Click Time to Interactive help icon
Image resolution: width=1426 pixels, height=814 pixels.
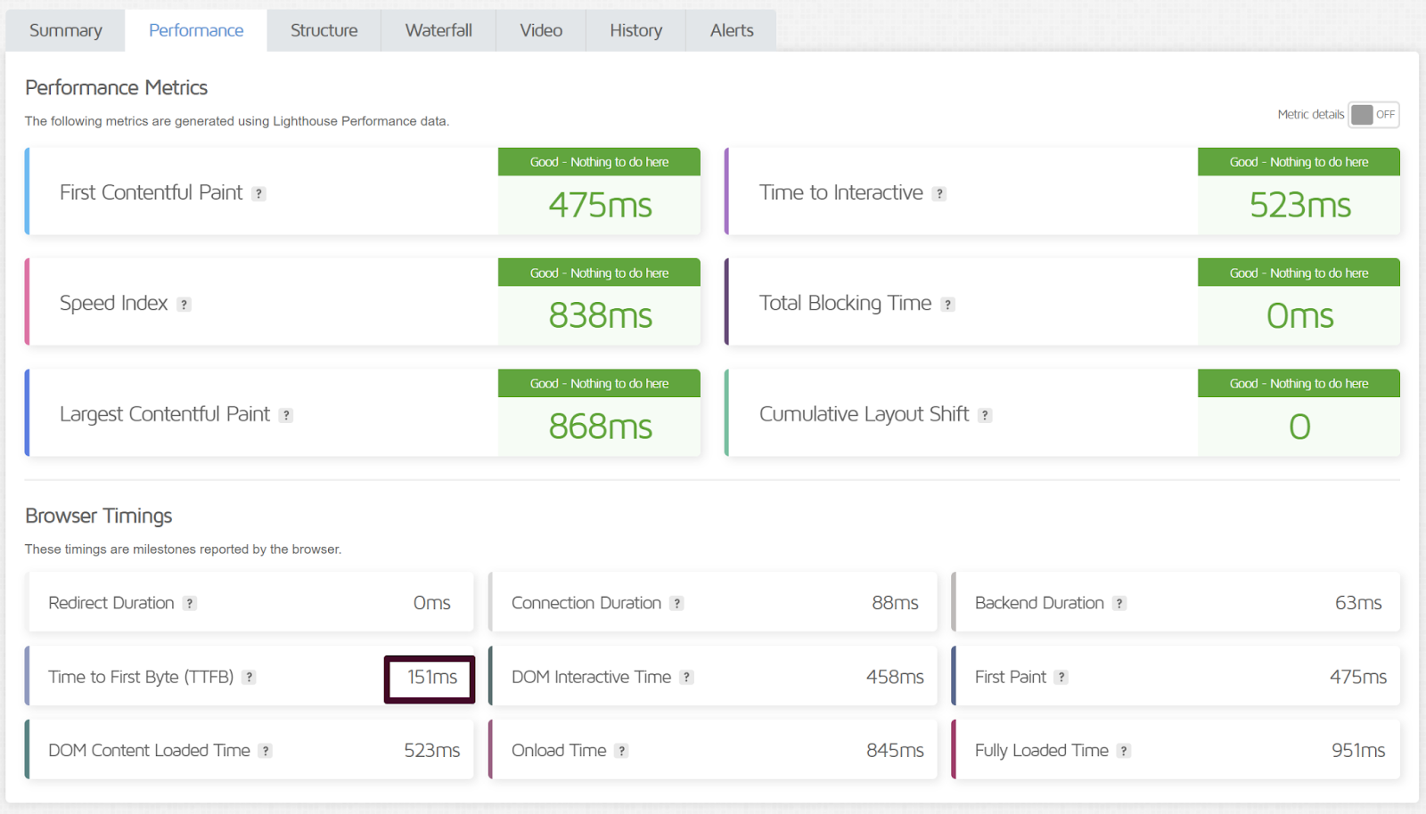(939, 193)
